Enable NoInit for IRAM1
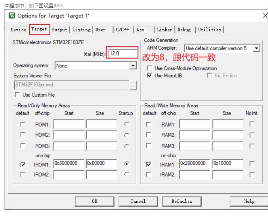 252,164
